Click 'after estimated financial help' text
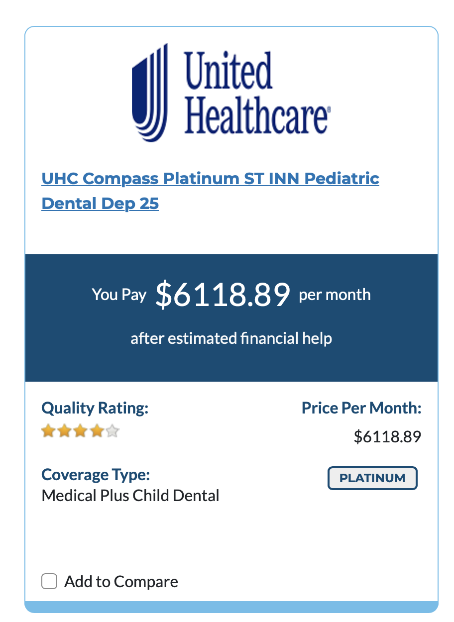The image size is (454, 622). click(x=231, y=338)
